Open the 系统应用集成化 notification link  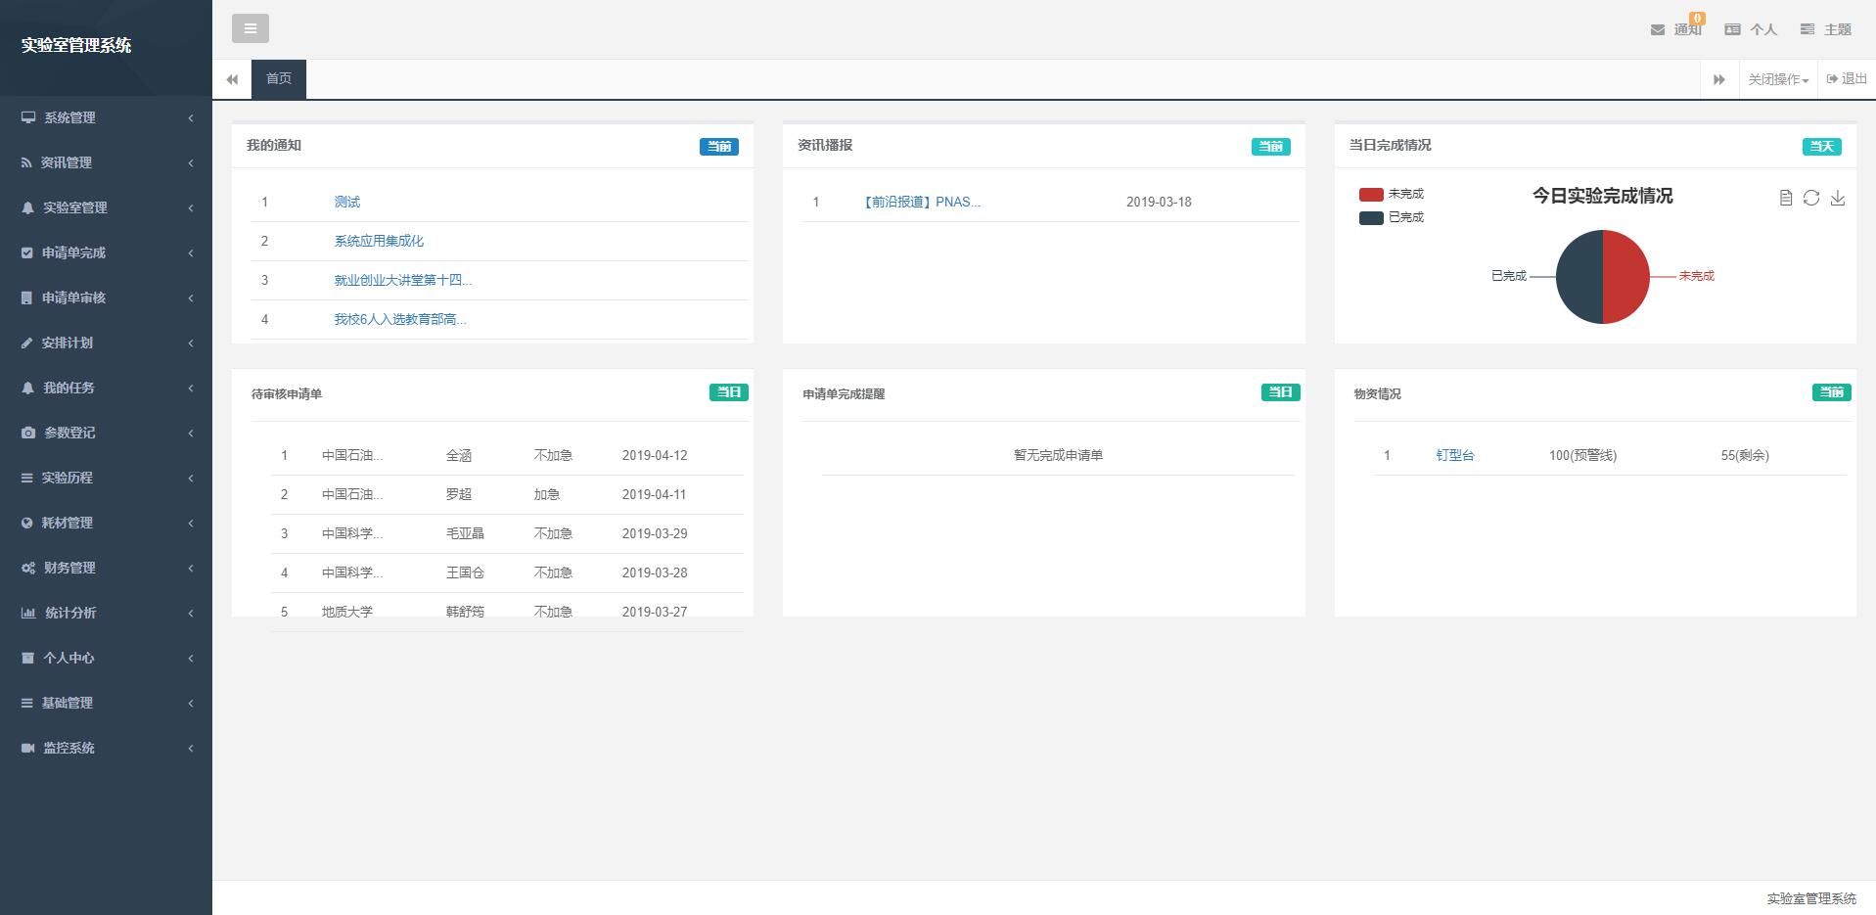pos(379,241)
